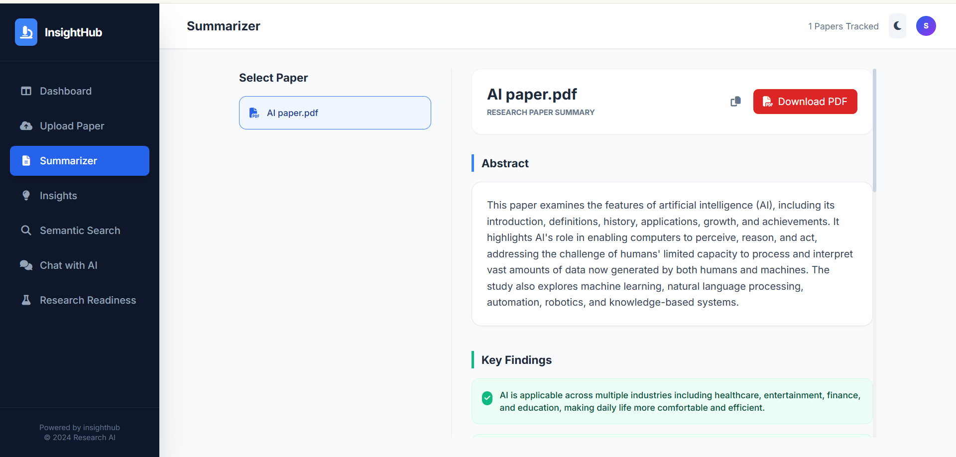
Task: Click the Summarizer page title
Action: click(x=224, y=26)
